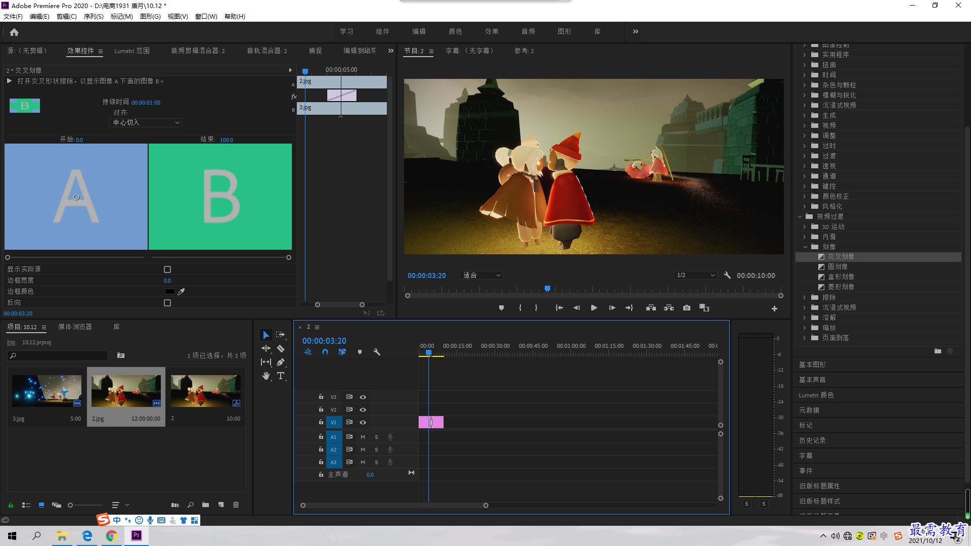This screenshot has height=546, width=971.
Task: Click the Extract button in Program Monitor
Action: pyautogui.click(x=669, y=308)
